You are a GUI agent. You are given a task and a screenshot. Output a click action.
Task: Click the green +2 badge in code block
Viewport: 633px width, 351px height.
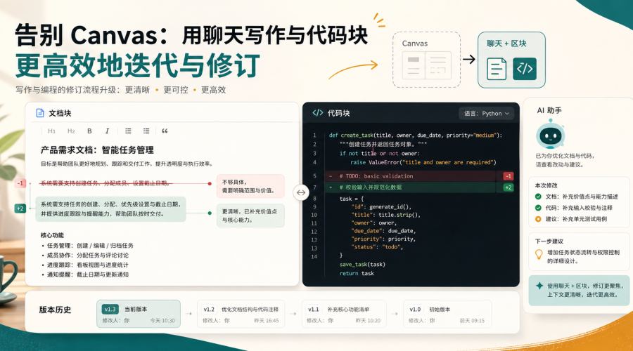(x=509, y=187)
